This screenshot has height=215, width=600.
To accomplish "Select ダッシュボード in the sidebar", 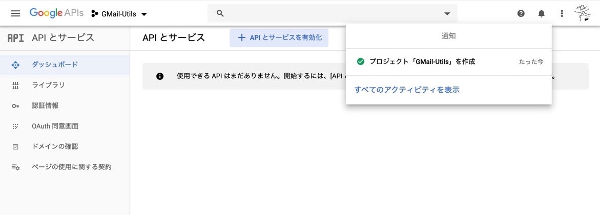I will (x=65, y=64).
